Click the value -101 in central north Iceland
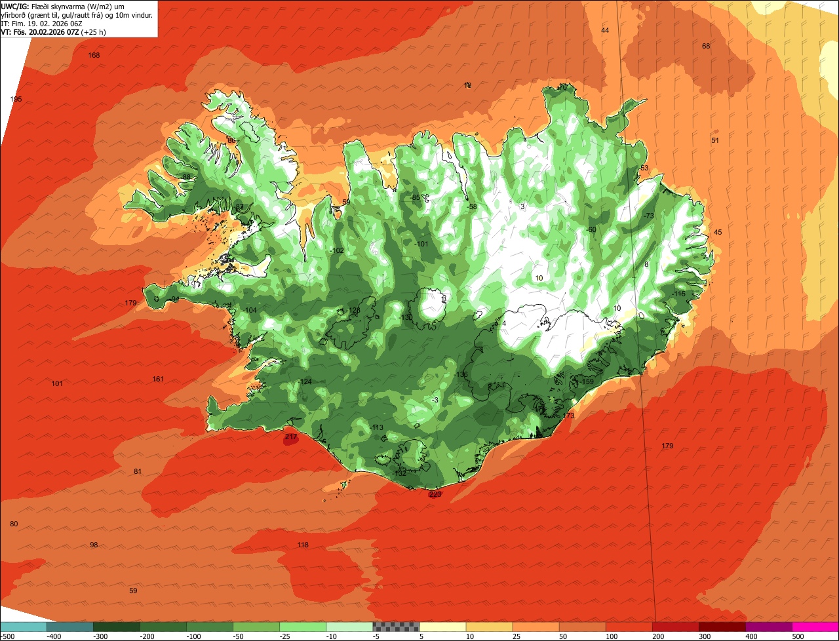 pos(421,244)
